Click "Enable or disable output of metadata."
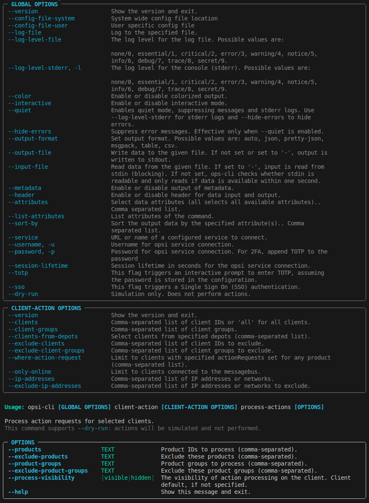 [173, 188]
